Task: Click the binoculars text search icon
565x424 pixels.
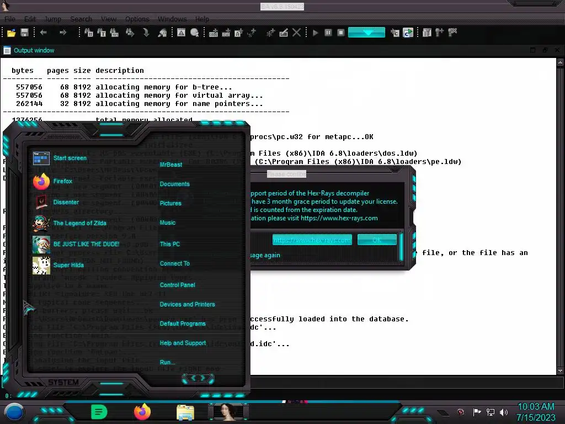Action: [x=102, y=33]
